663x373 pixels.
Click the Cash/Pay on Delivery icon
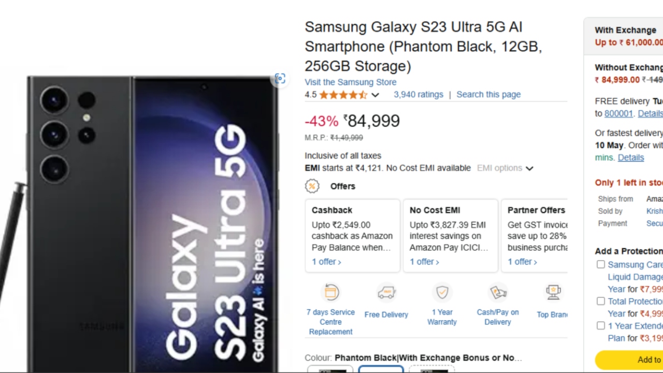coord(498,293)
